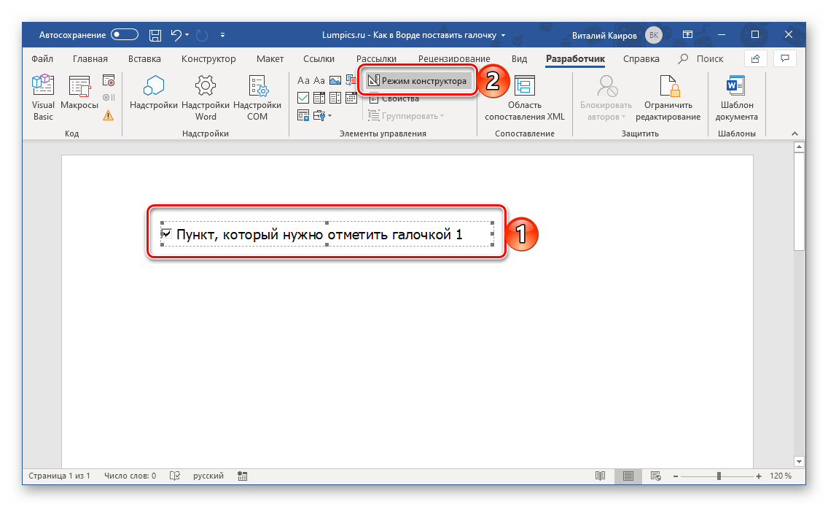
Task: Insert rich text content control
Action: 303,80
